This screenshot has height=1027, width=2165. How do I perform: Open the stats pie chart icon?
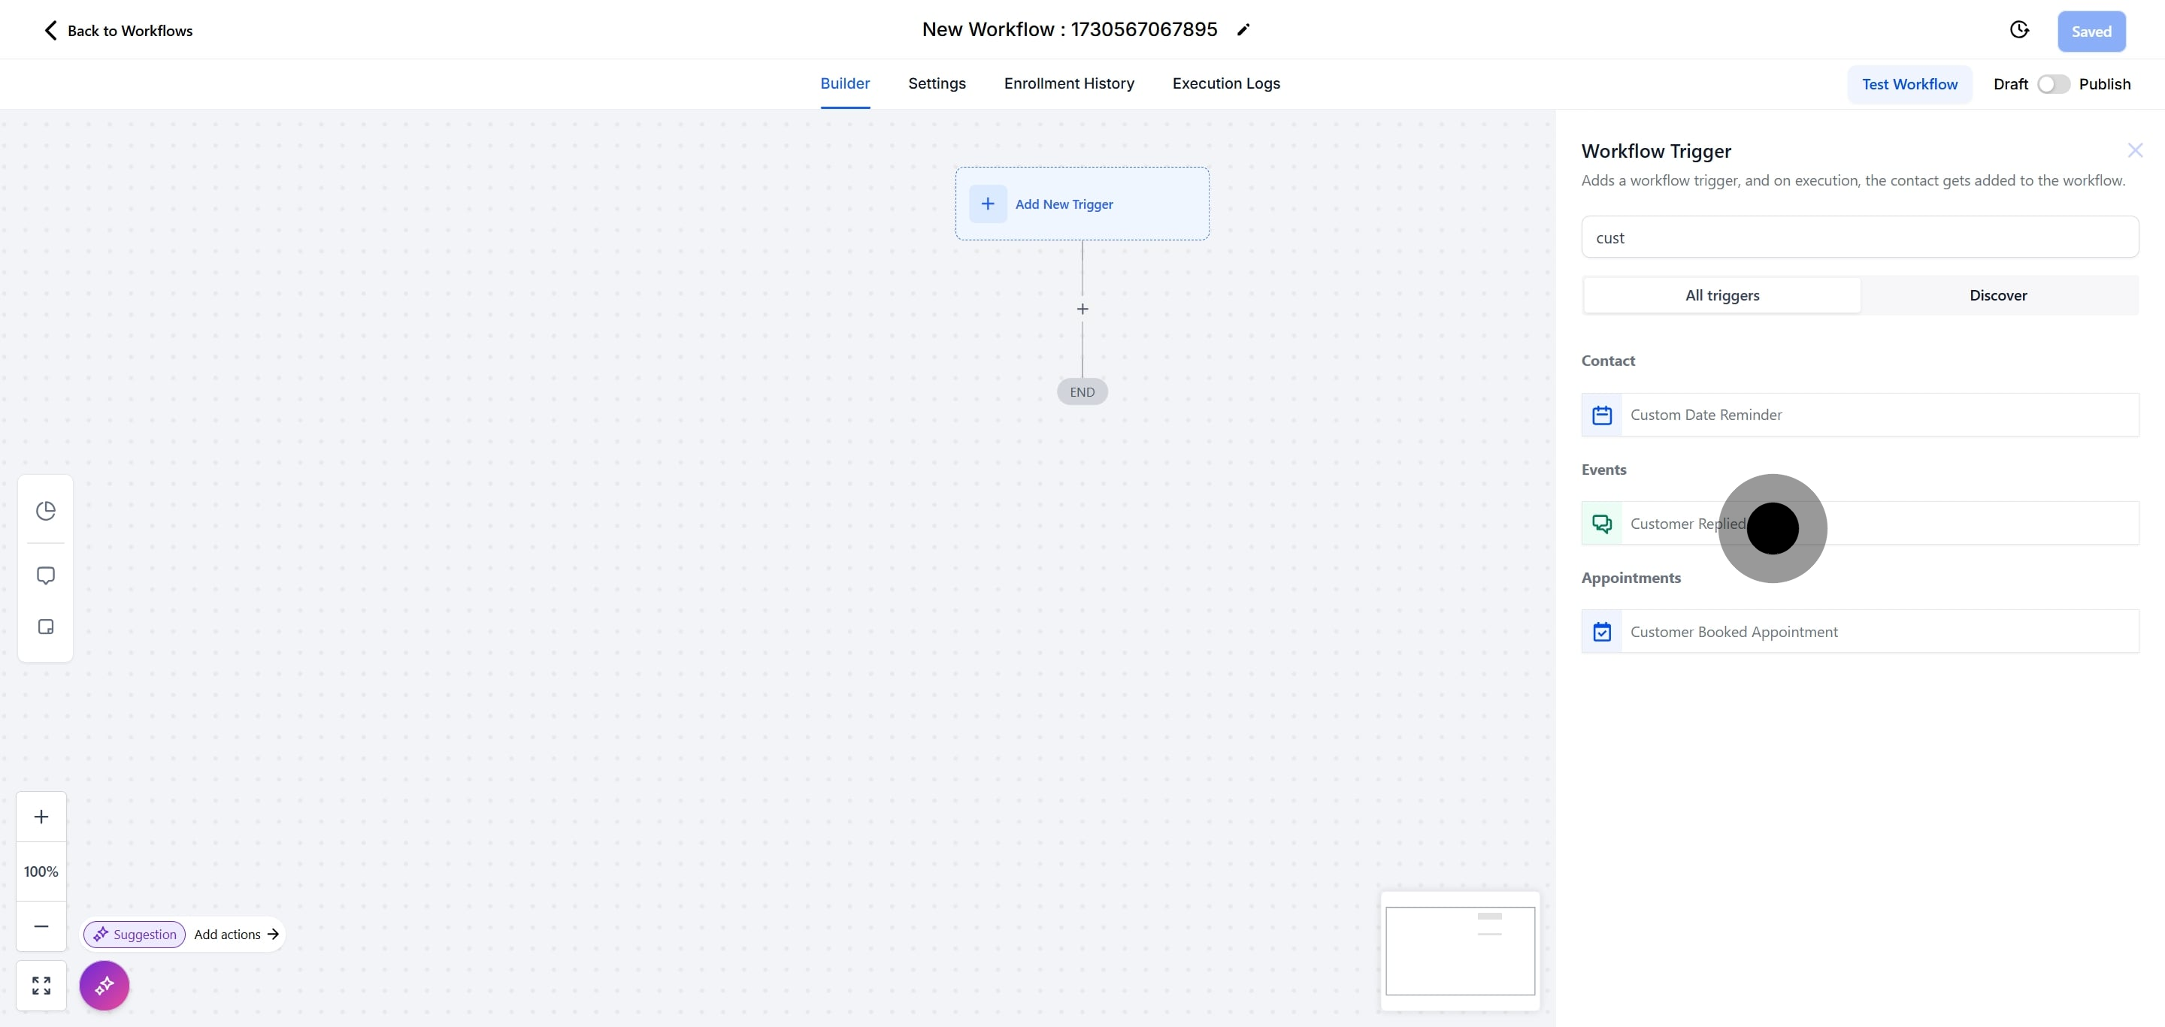click(45, 511)
